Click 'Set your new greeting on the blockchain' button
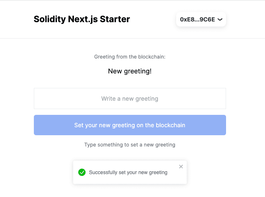 130,125
